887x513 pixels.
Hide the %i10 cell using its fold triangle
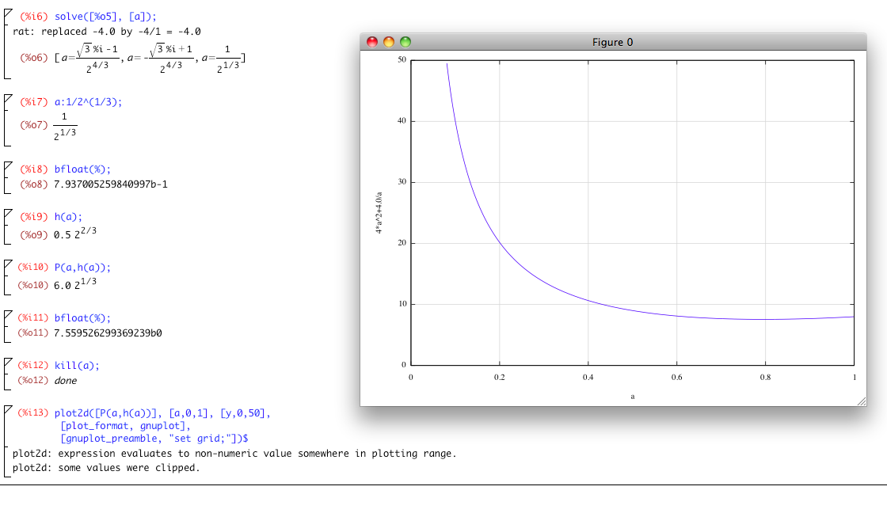click(x=7, y=264)
